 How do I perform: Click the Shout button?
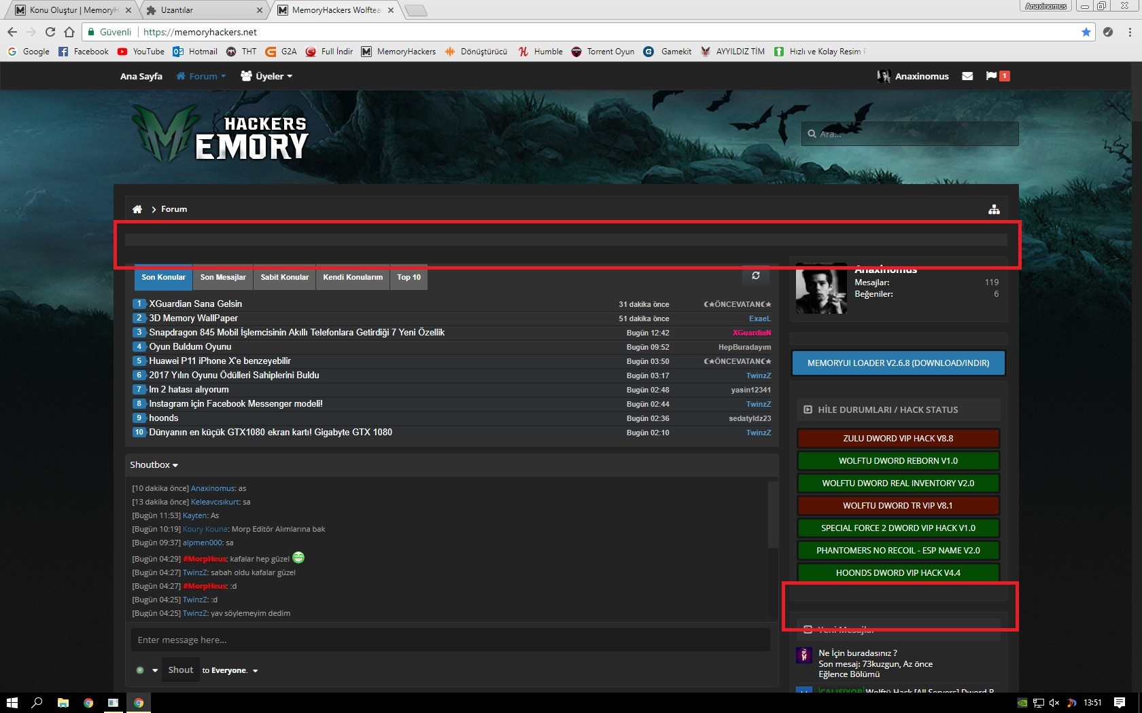[181, 670]
